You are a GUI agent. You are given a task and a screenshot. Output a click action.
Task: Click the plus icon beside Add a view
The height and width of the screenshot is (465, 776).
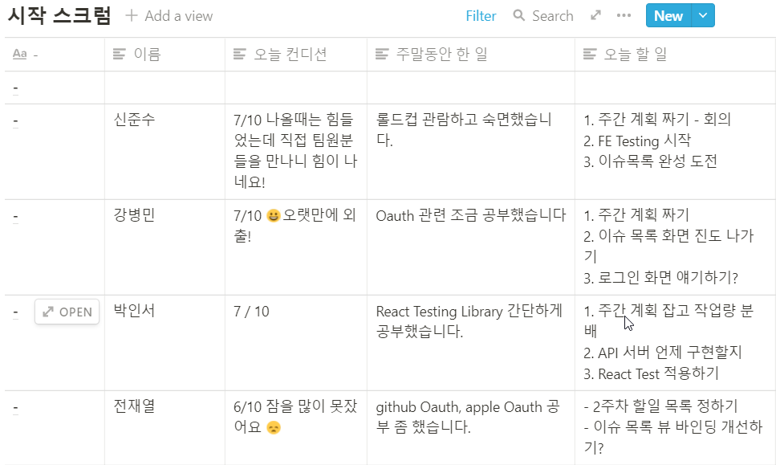coord(132,16)
